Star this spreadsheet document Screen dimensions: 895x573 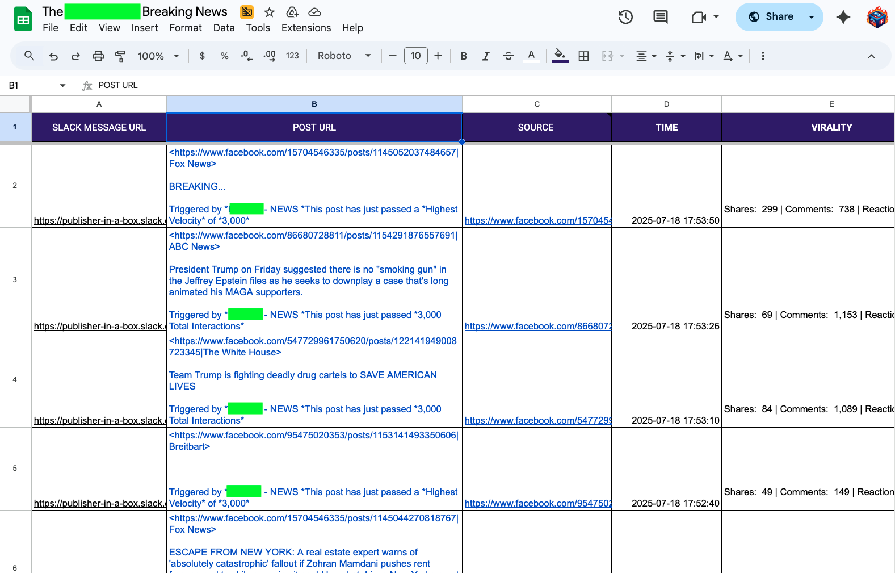coord(270,12)
